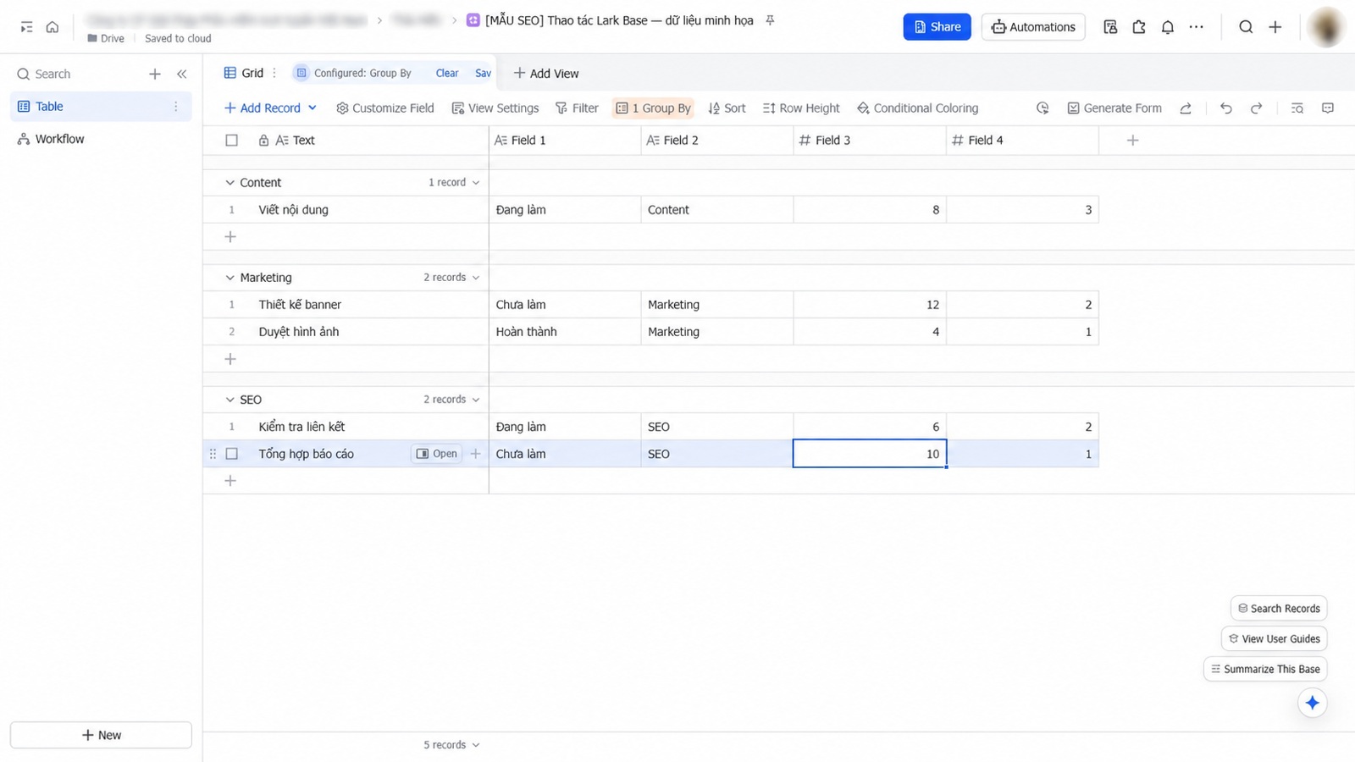The image size is (1355, 762).
Task: Click the Share button
Action: 937,27
